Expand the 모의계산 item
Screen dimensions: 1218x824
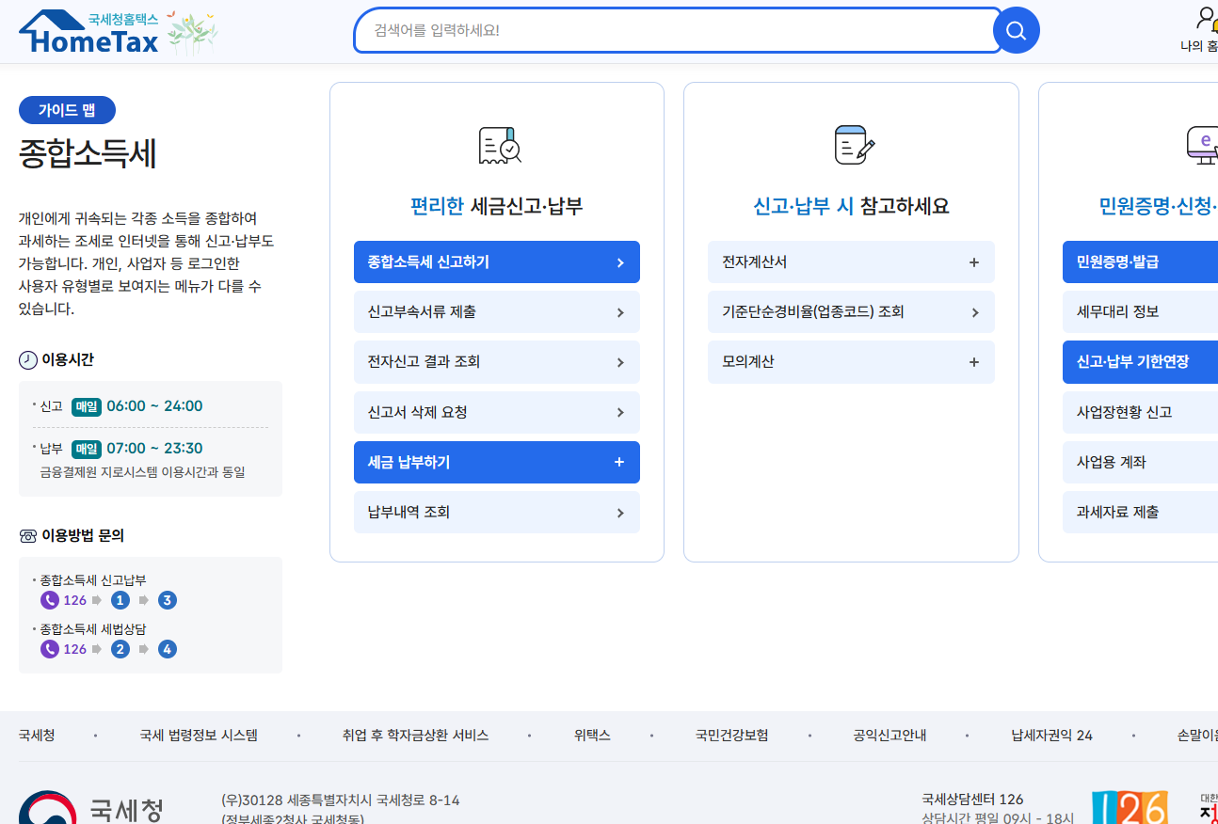(851, 362)
